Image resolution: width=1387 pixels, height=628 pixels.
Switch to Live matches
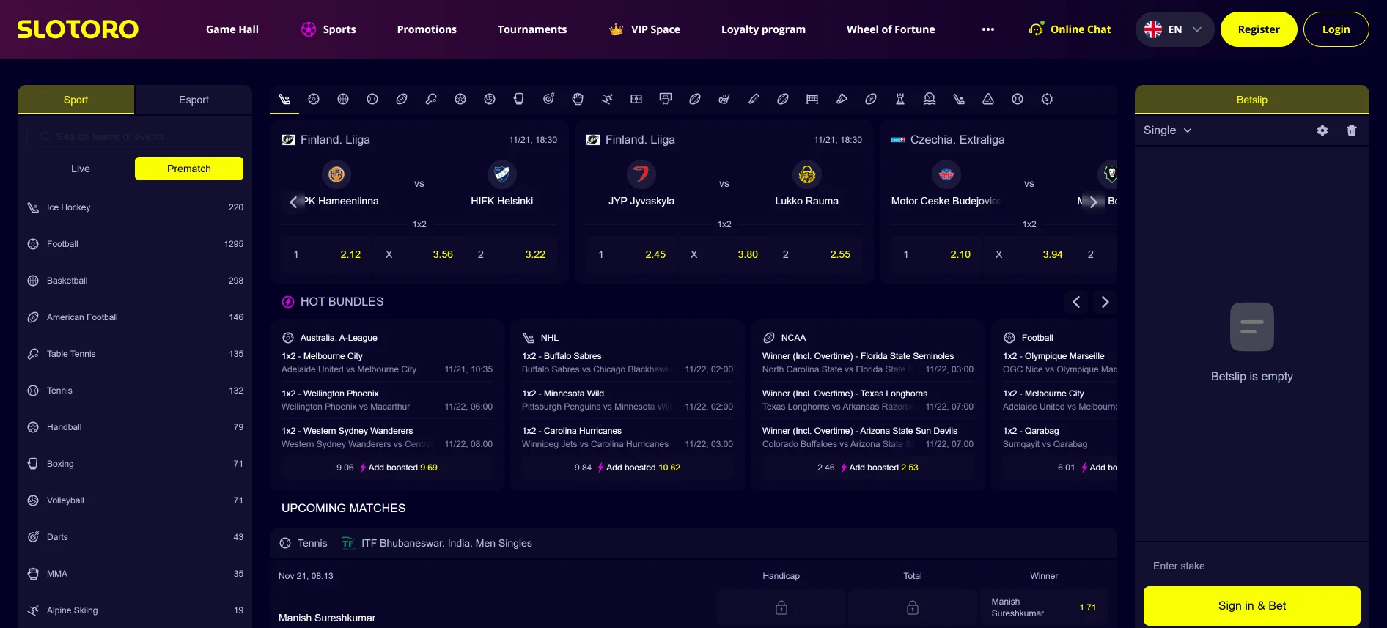[81, 169]
